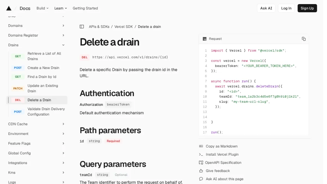Click the Ask AI button
The width and height of the screenshot is (327, 184).
pyautogui.click(x=266, y=8)
